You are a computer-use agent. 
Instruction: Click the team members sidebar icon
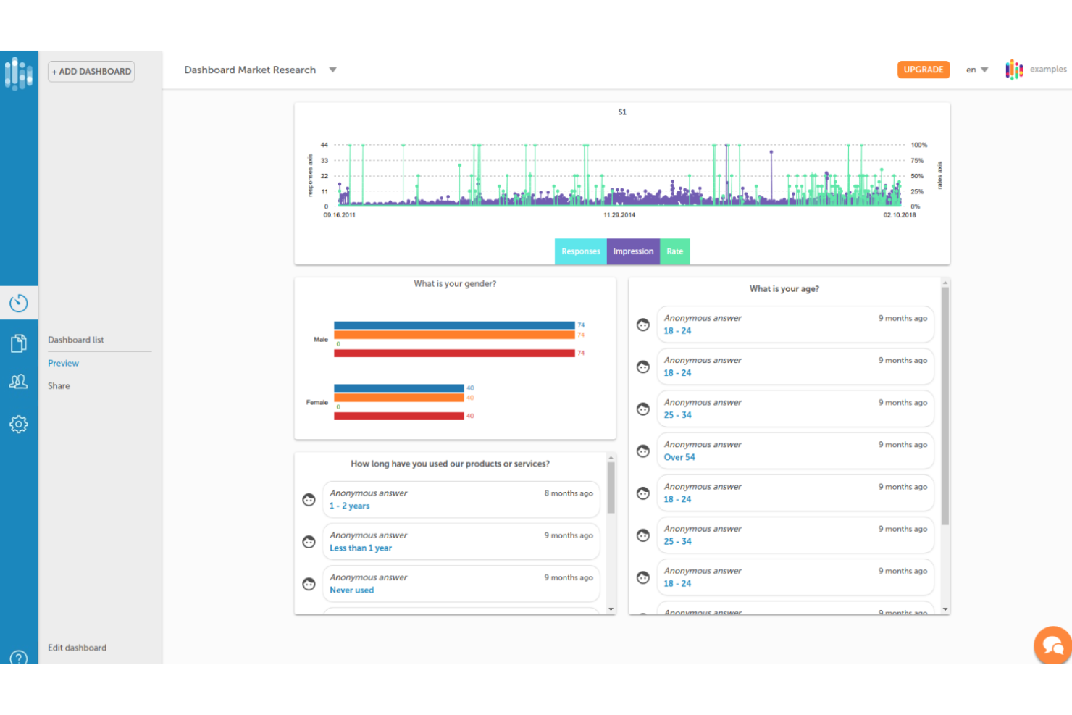pyautogui.click(x=19, y=381)
